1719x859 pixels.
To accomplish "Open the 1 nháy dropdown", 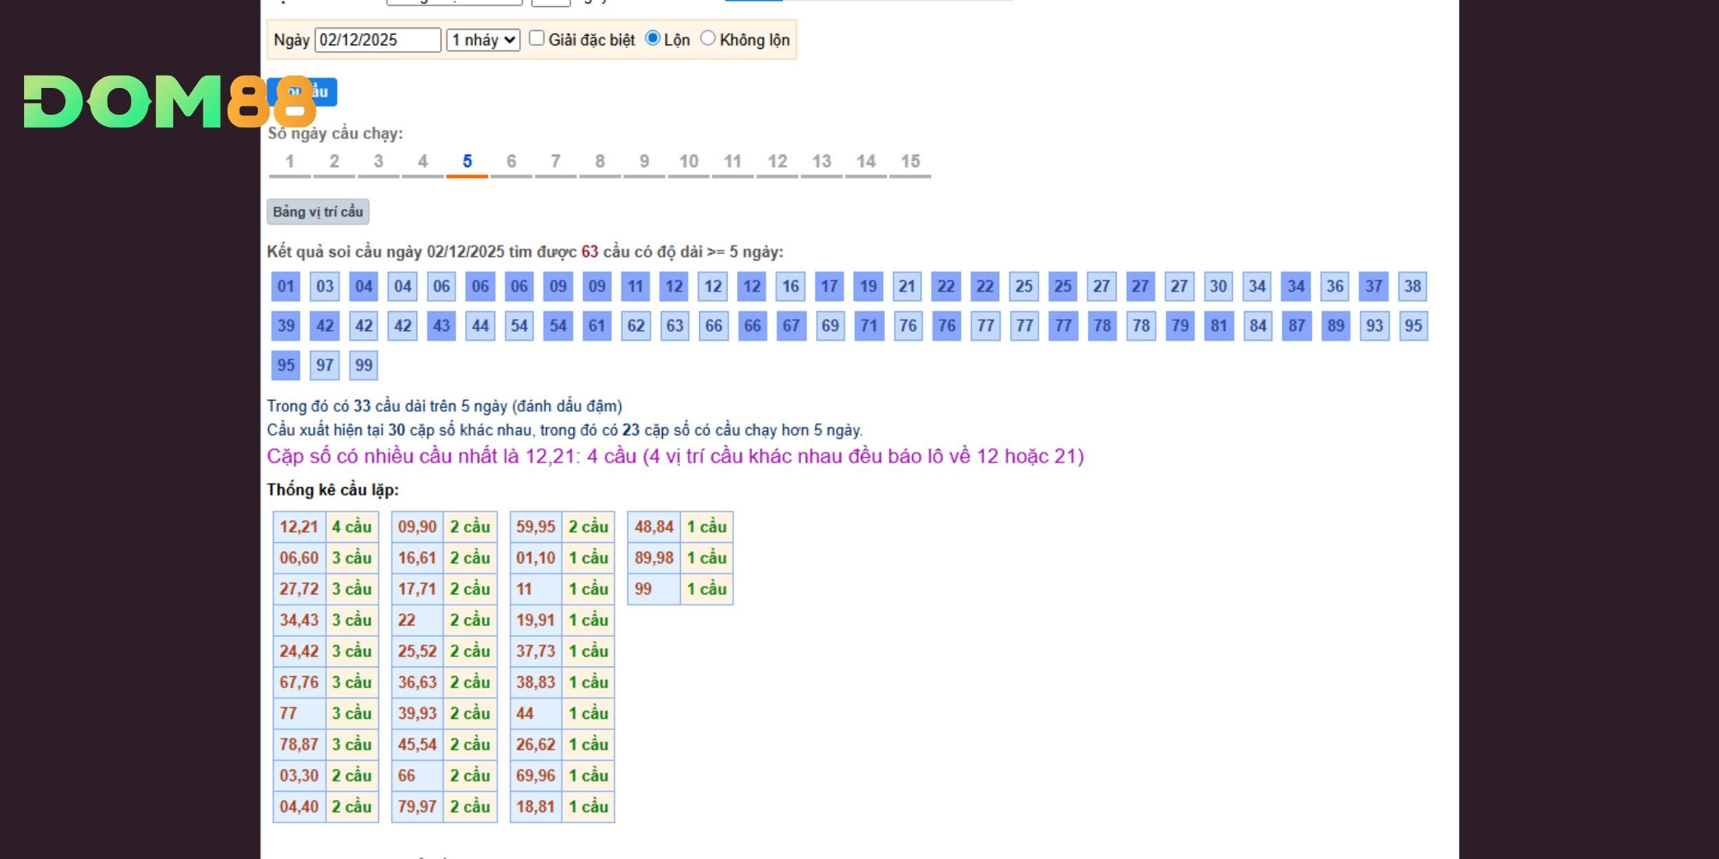I will pos(483,40).
